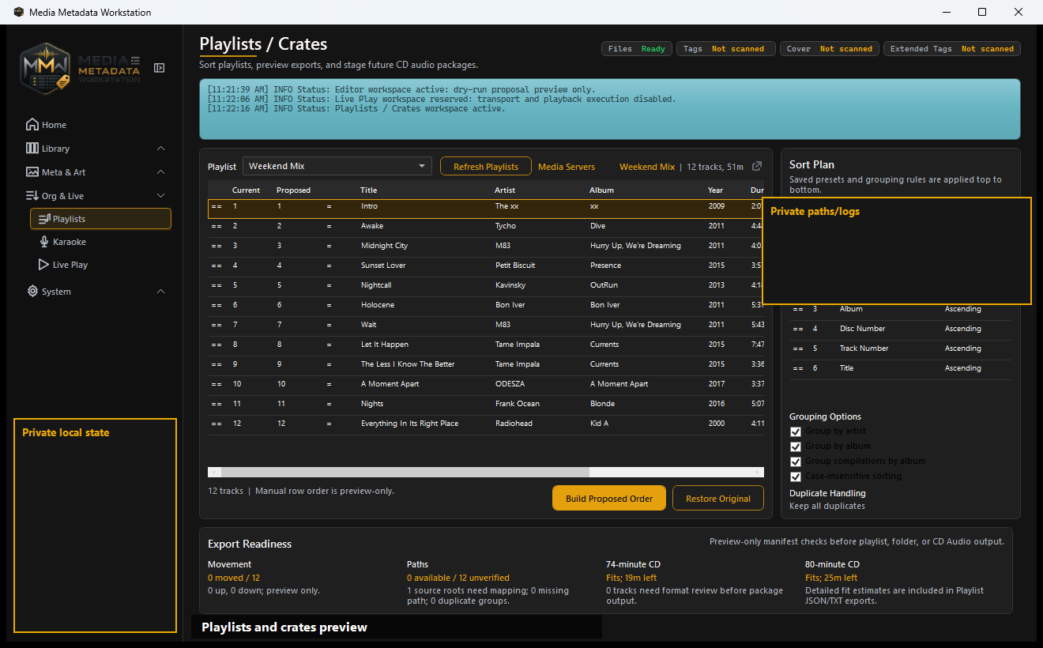Click the reorder handle of the Album sort rule
The width and height of the screenshot is (1043, 648).
click(798, 309)
